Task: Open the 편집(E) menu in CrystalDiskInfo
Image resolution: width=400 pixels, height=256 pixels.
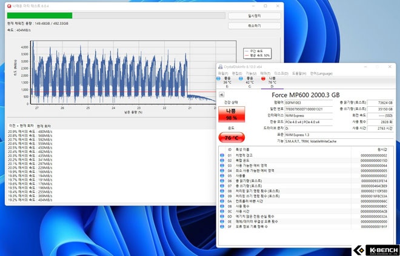Action: 237,73
